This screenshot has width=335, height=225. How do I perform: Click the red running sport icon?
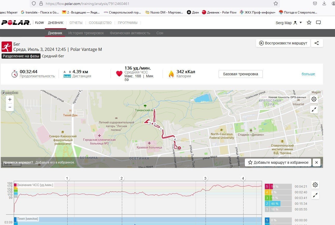[x=7, y=47]
